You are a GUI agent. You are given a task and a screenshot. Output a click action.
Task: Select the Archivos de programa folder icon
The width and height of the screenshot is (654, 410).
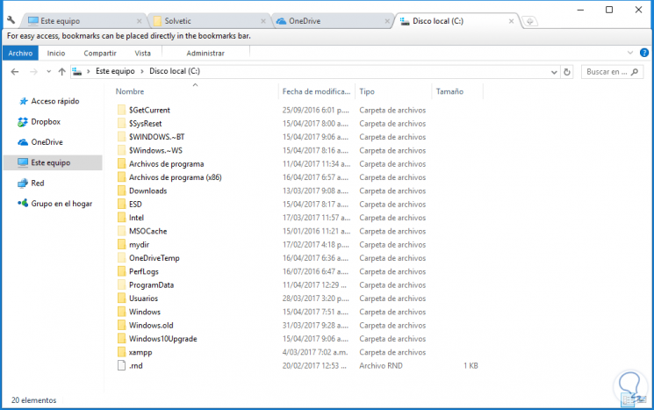(x=121, y=163)
